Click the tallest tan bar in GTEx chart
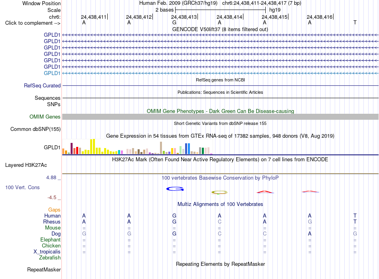 161,148
